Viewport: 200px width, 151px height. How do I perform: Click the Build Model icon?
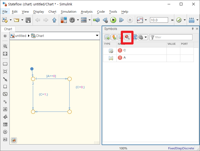point(192,20)
